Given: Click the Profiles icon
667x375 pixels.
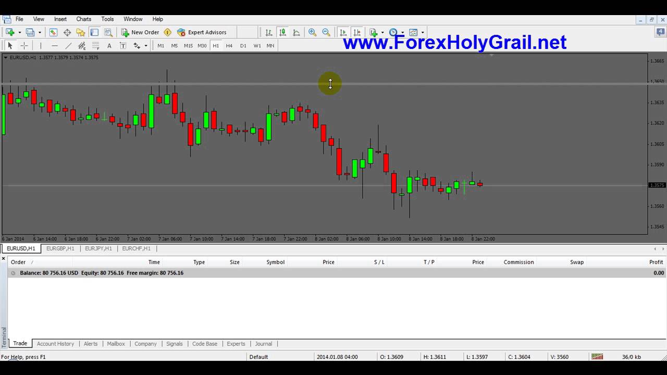Looking at the screenshot, I should pos(30,32).
